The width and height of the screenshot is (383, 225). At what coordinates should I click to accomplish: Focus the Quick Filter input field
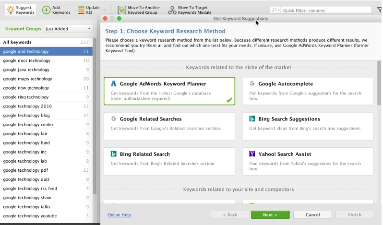[326, 10]
